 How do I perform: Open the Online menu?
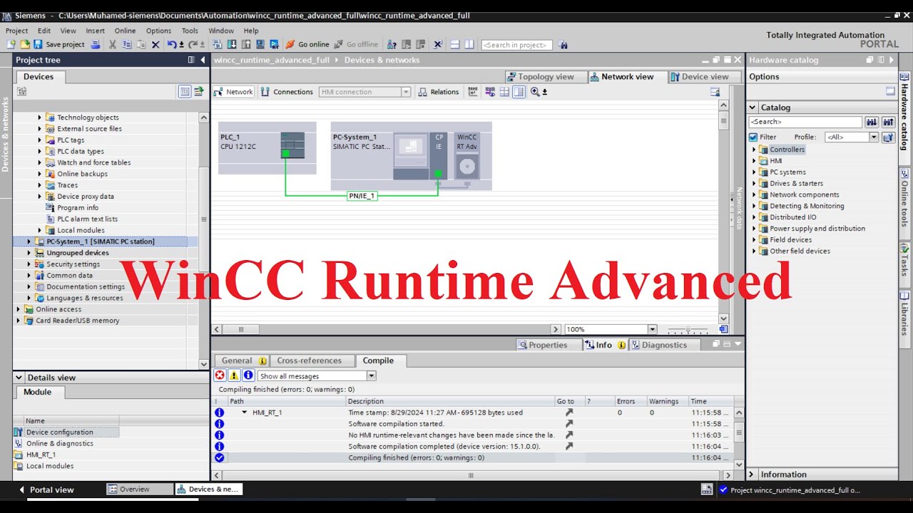(125, 31)
